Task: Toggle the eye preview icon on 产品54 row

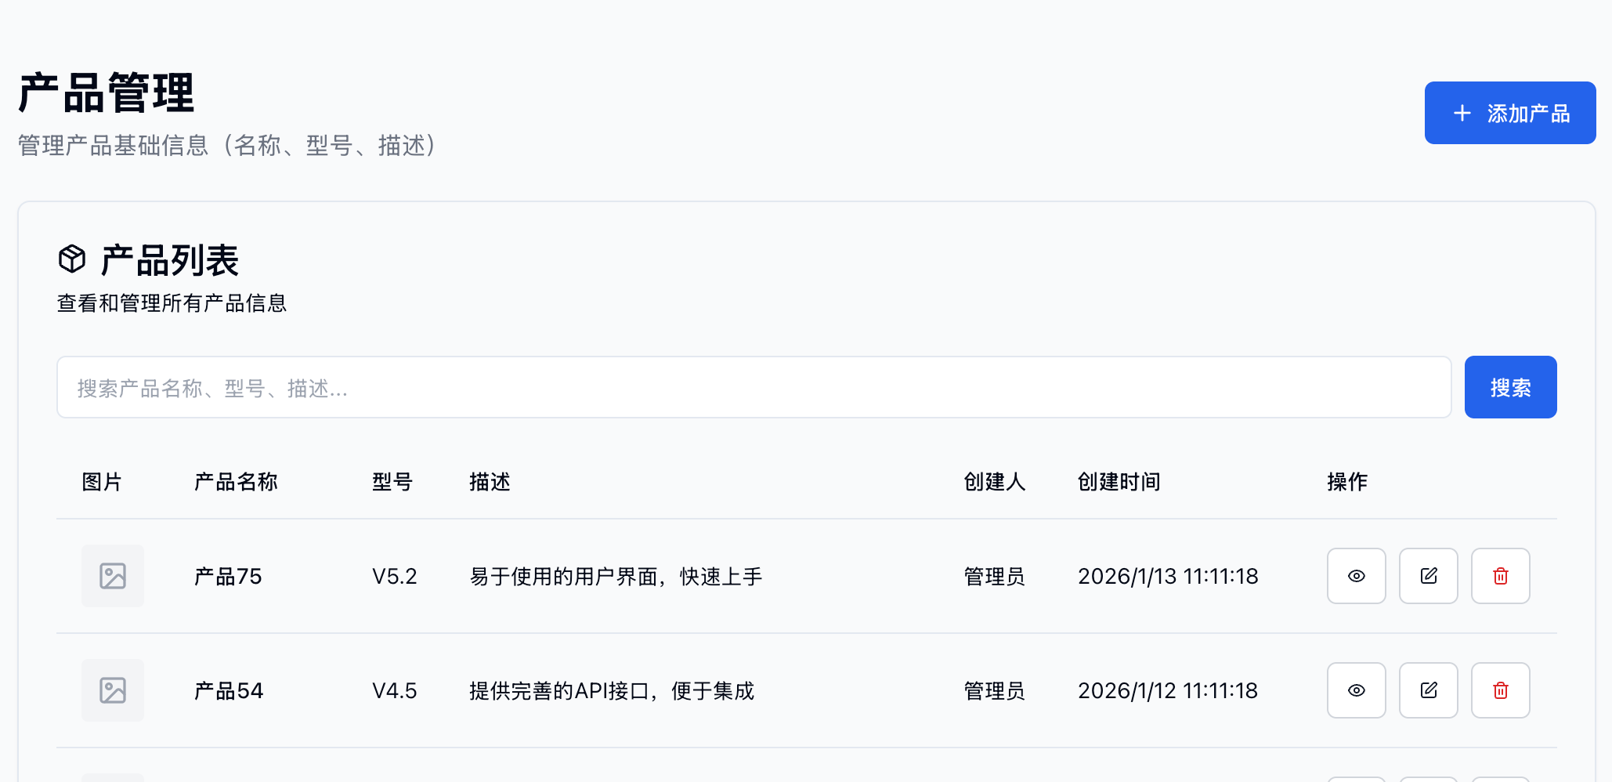Action: click(x=1356, y=690)
